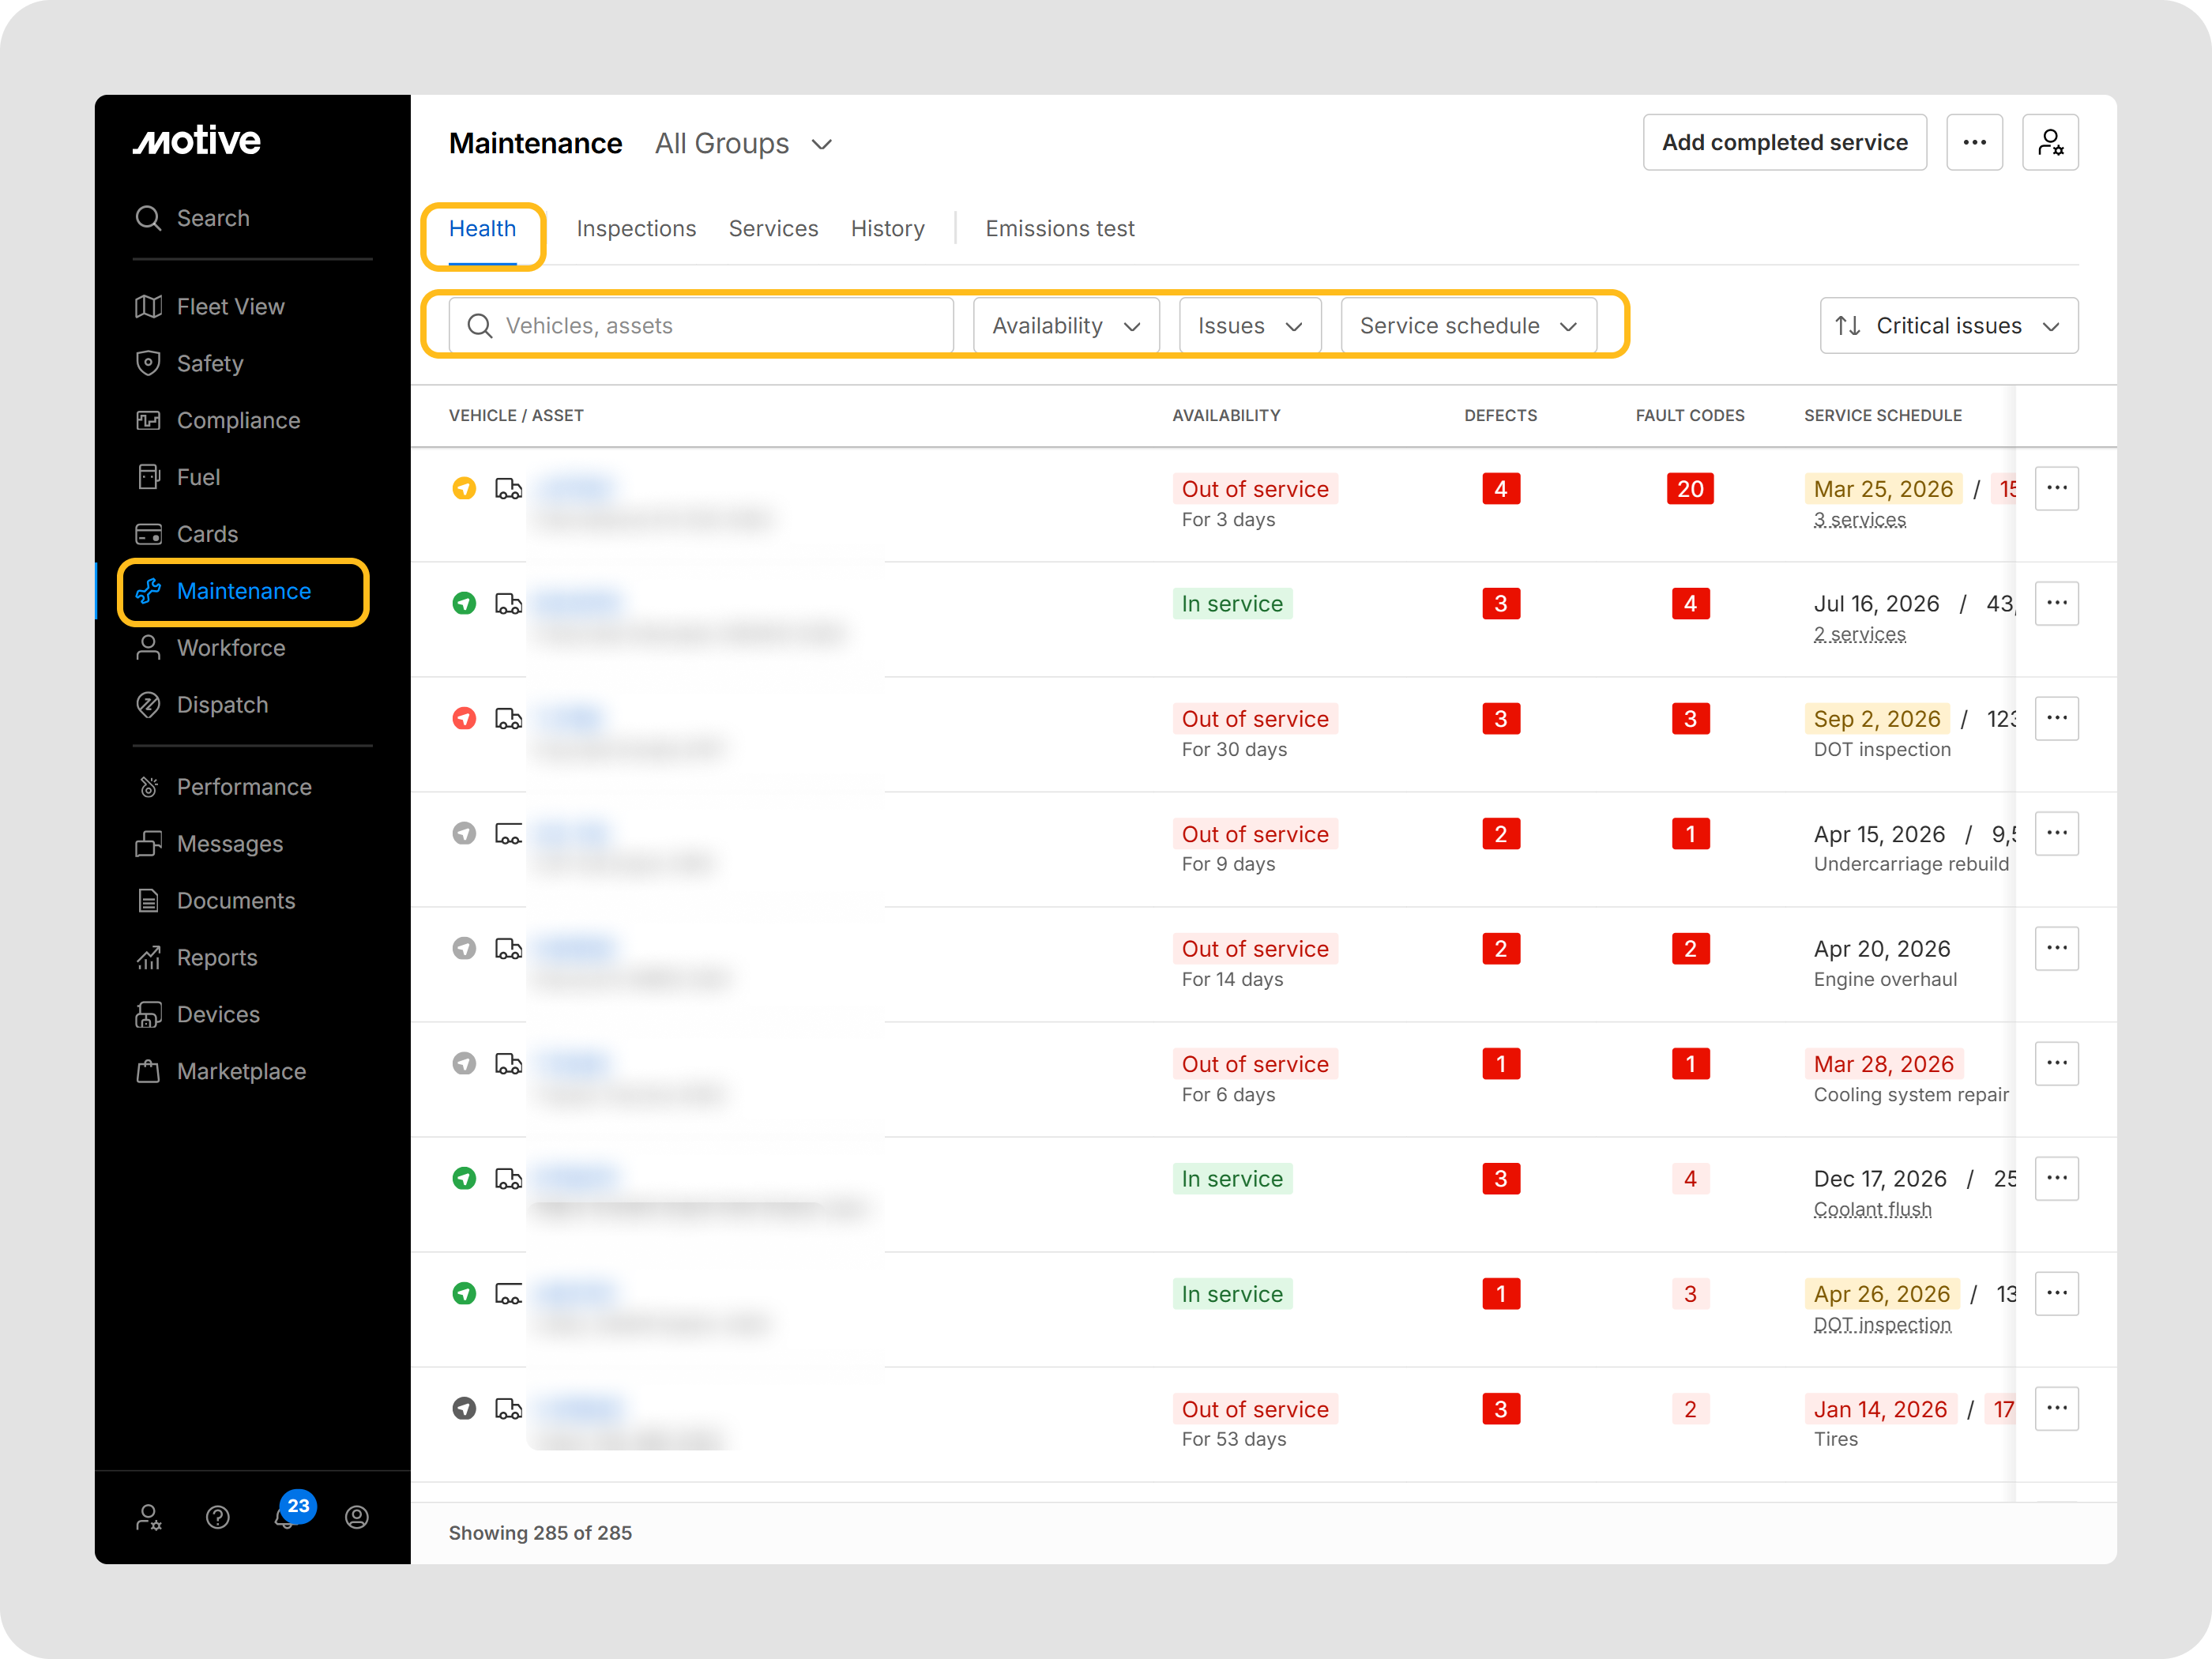The height and width of the screenshot is (1659, 2212).
Task: Click the Undercarriage rebuild text
Action: (x=1911, y=865)
